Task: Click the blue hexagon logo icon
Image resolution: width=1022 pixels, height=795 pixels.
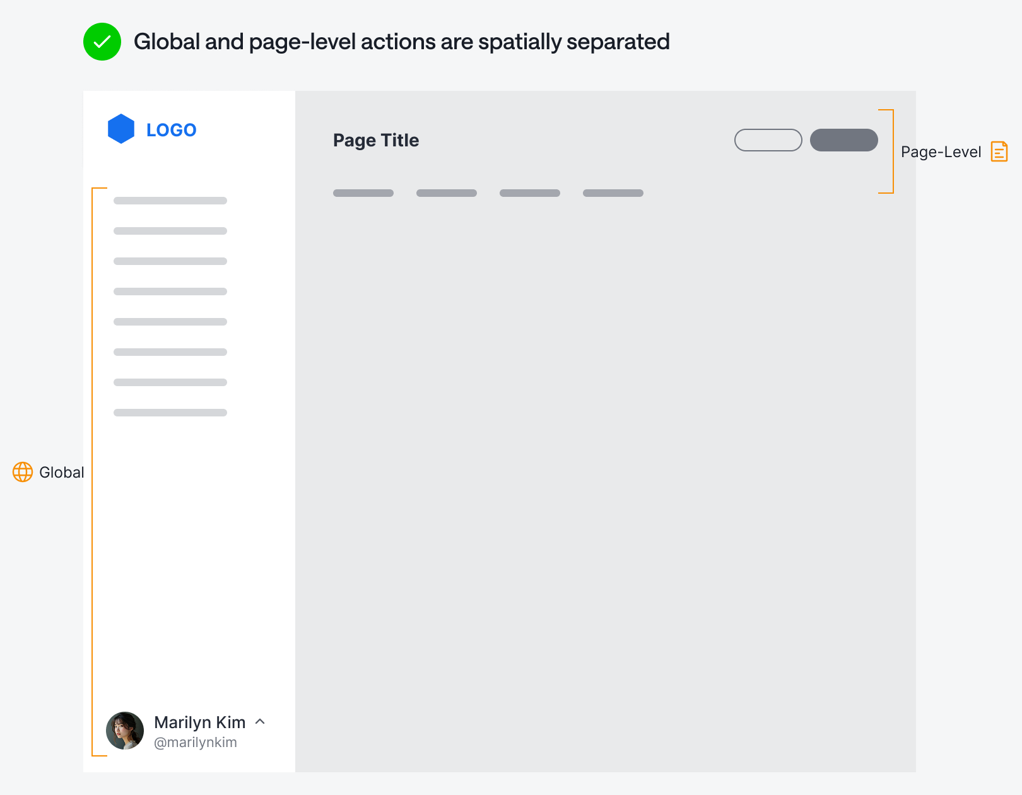Action: 121,129
